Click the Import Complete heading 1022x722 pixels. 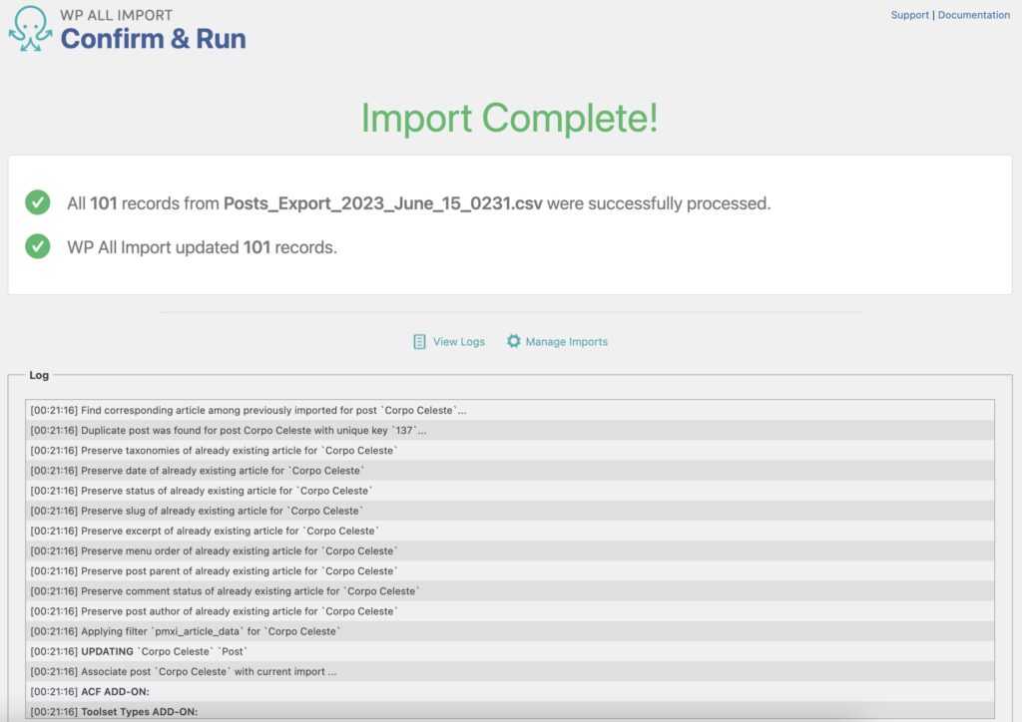(511, 119)
